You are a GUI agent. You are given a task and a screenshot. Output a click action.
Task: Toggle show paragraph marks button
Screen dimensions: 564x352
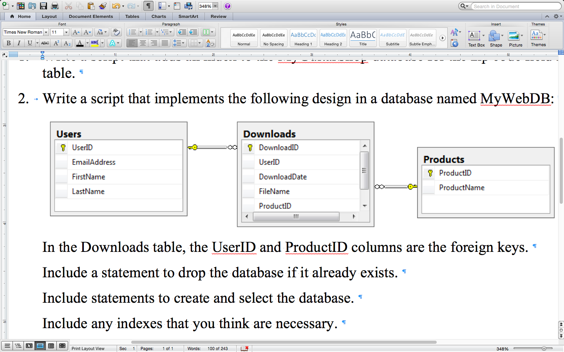coord(148,6)
